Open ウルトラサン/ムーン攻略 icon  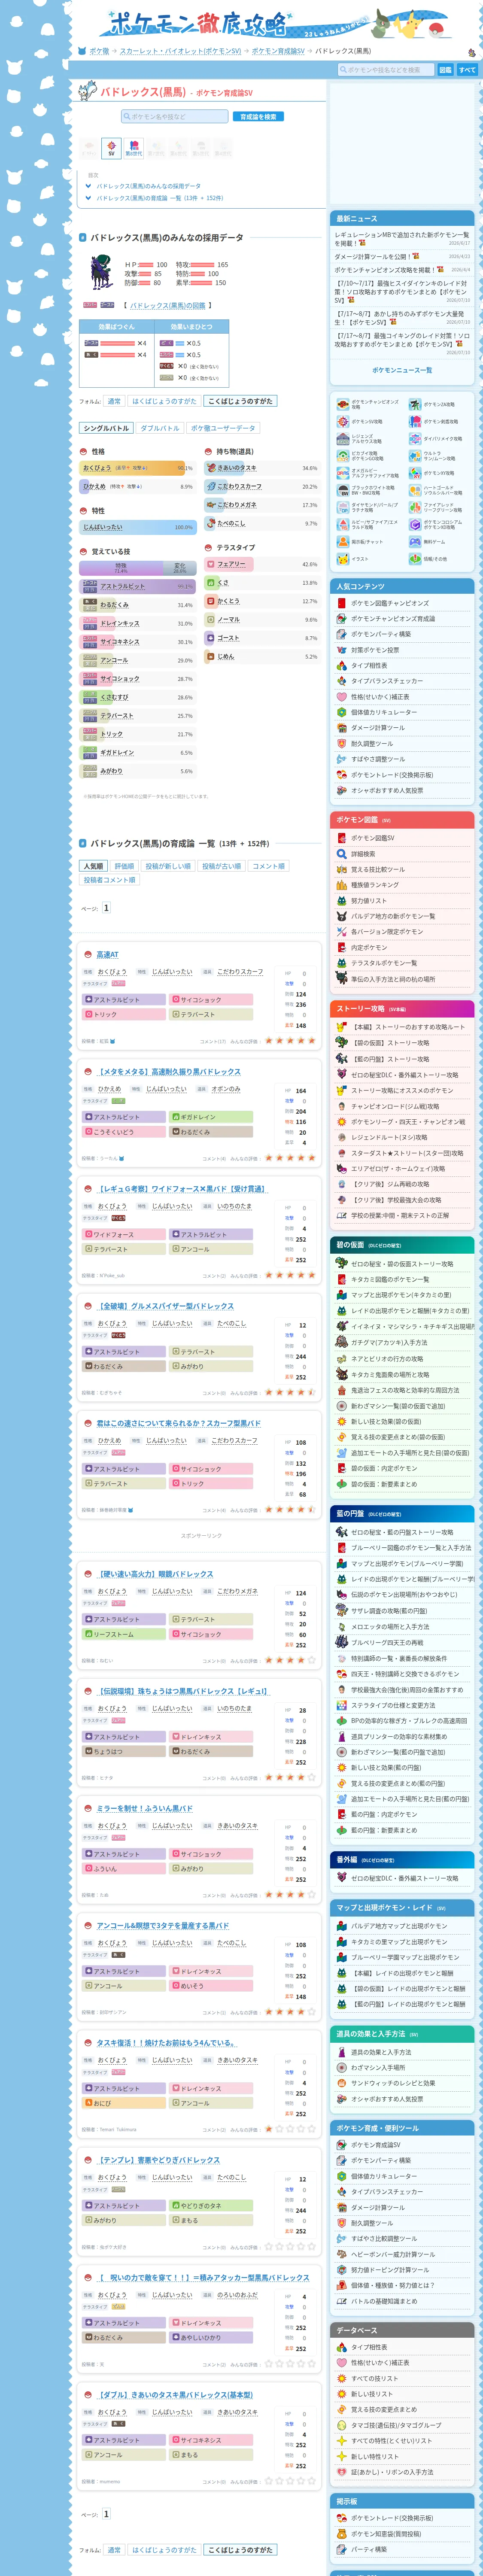tap(415, 456)
